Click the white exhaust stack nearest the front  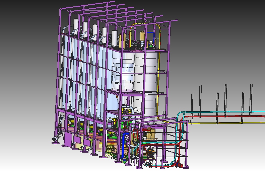coord(115,38)
